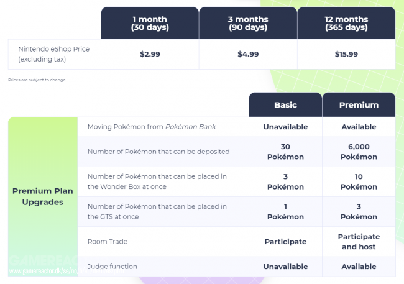Select the 10 Pokémon Wonder Box cell

pyautogui.click(x=359, y=181)
